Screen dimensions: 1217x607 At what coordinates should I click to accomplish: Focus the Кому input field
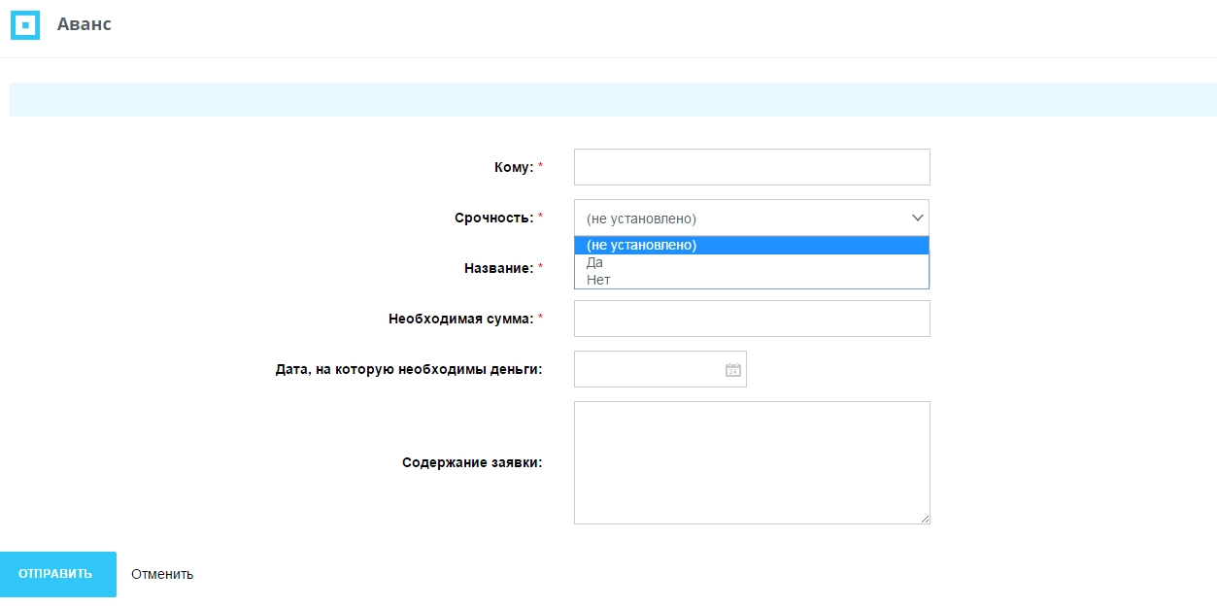pyautogui.click(x=751, y=167)
